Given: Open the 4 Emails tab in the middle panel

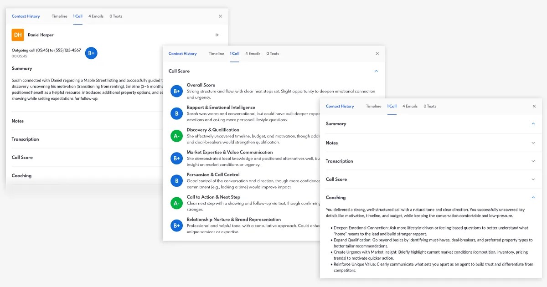Looking at the screenshot, I should tap(253, 53).
